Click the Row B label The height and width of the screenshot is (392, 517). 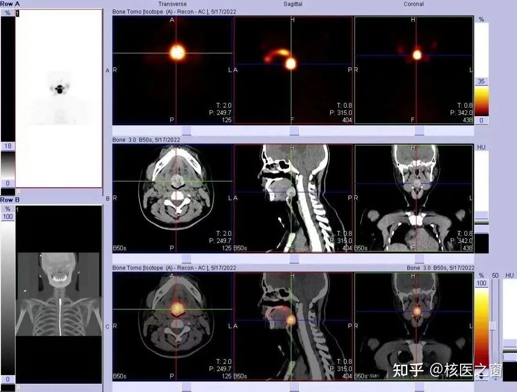click(10, 200)
